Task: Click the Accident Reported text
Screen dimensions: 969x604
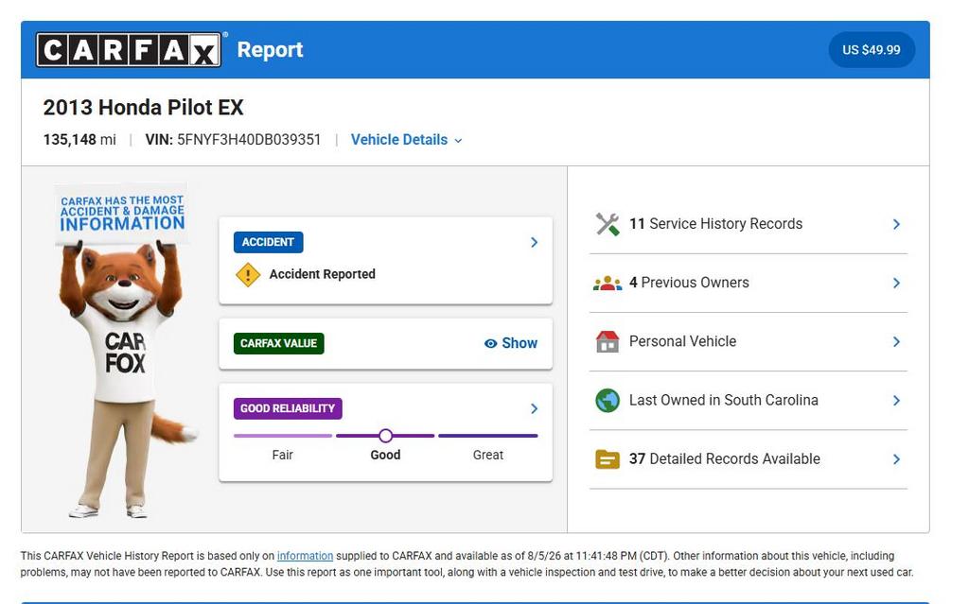Action: click(x=322, y=274)
